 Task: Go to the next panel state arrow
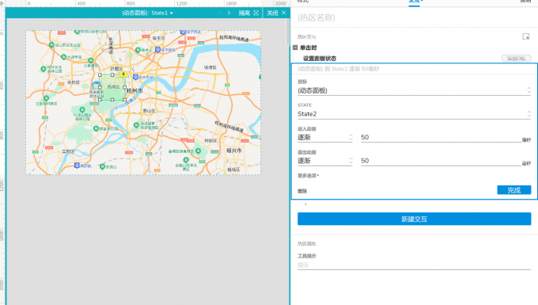[x=229, y=13]
